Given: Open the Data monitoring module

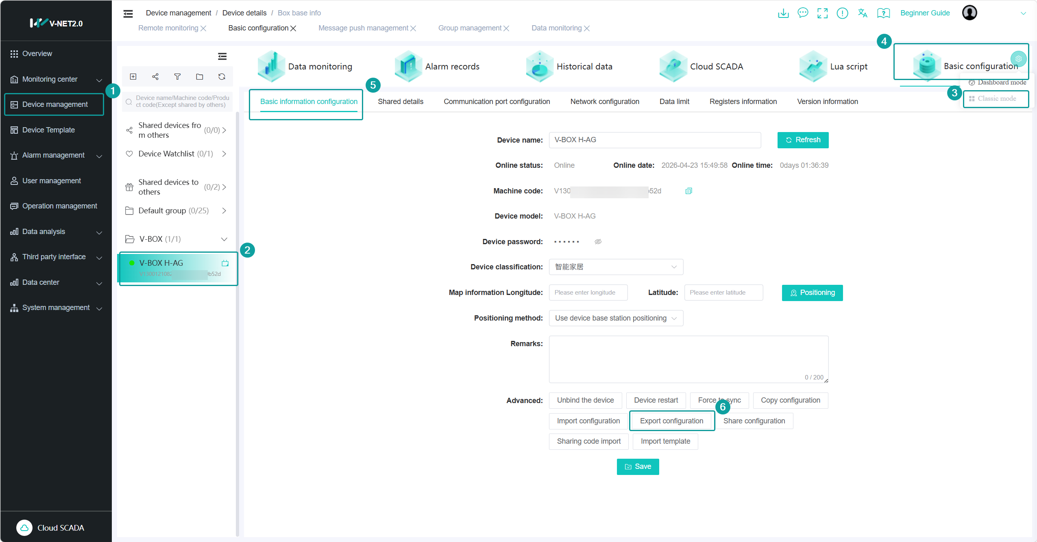Looking at the screenshot, I should (x=305, y=66).
